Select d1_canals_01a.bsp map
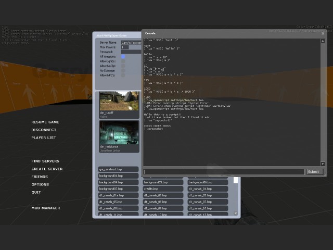The height and width of the screenshot is (250, 333). pyautogui.click(x=118, y=195)
